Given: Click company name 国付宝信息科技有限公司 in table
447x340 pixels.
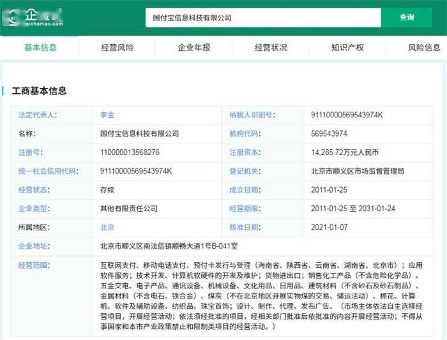Looking at the screenshot, I should (x=139, y=133).
